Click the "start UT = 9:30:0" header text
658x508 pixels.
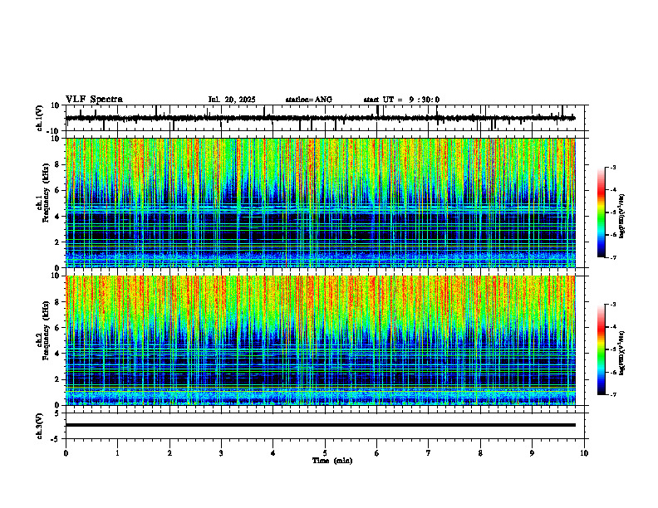pyautogui.click(x=401, y=100)
